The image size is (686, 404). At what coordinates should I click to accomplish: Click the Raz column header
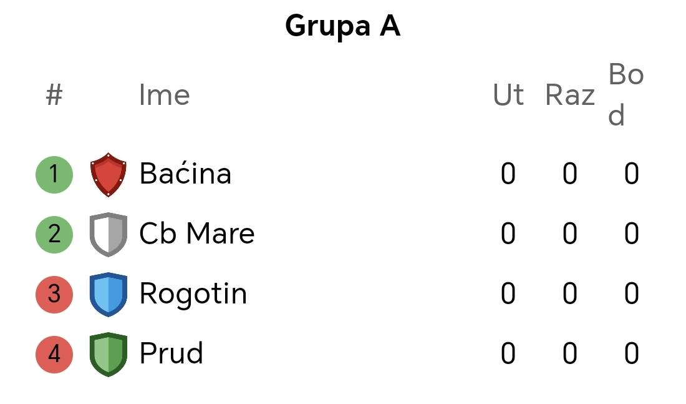(570, 95)
